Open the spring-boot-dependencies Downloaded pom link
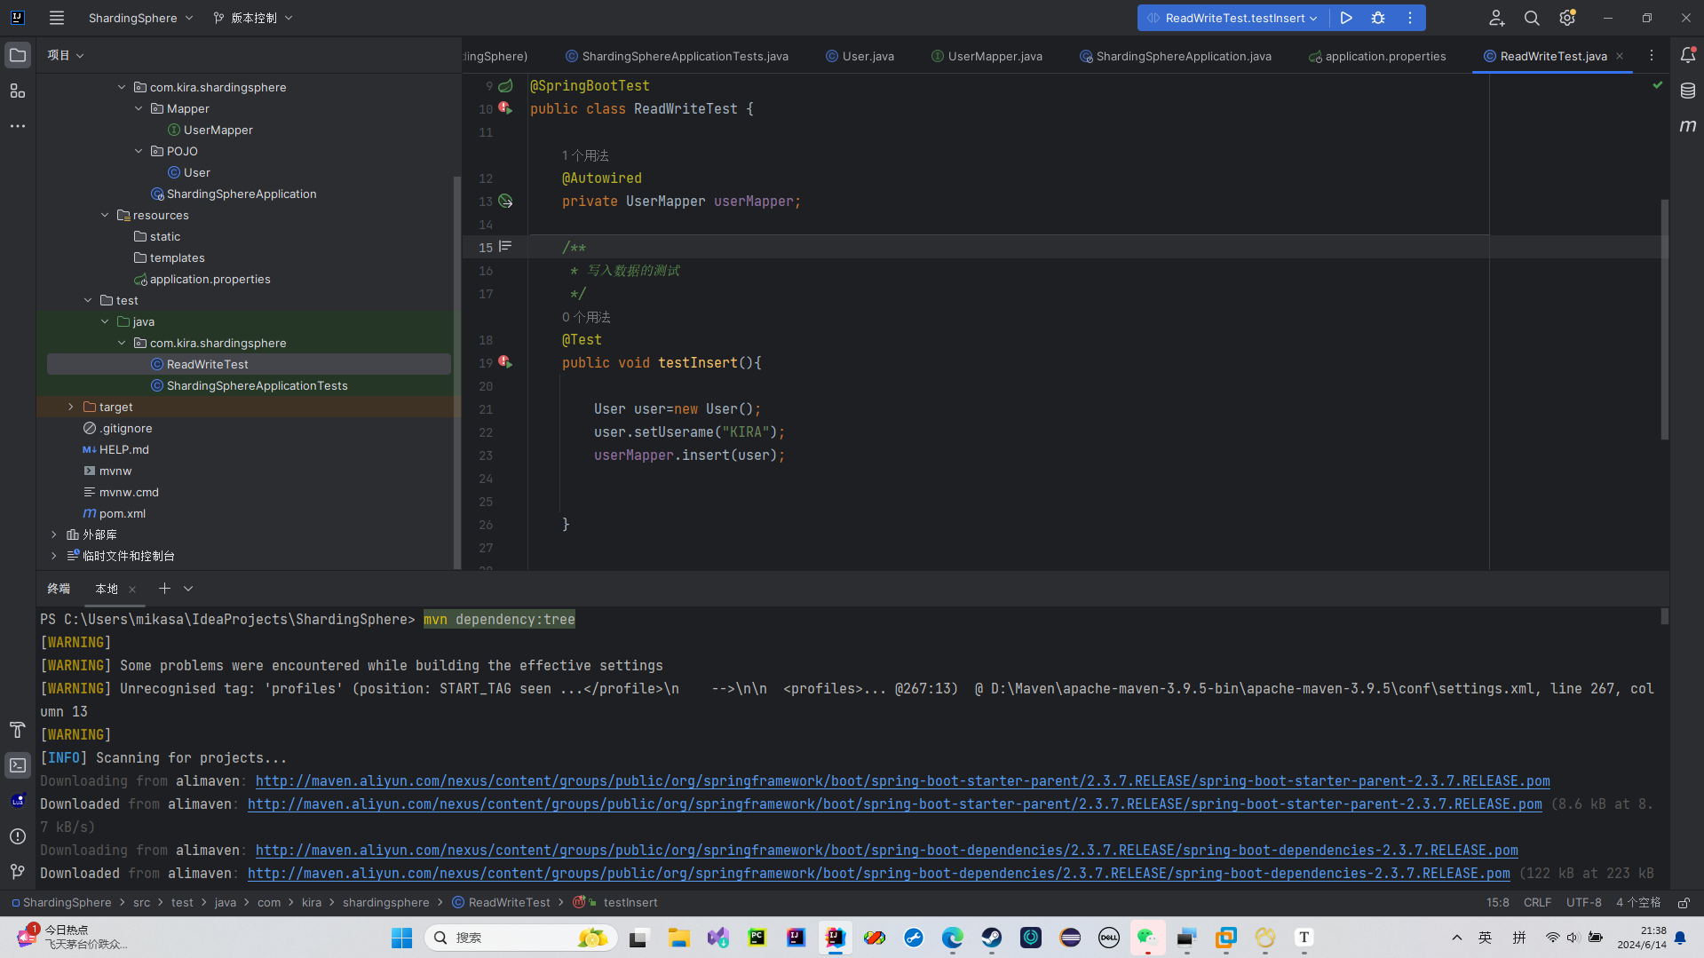 pos(878,873)
